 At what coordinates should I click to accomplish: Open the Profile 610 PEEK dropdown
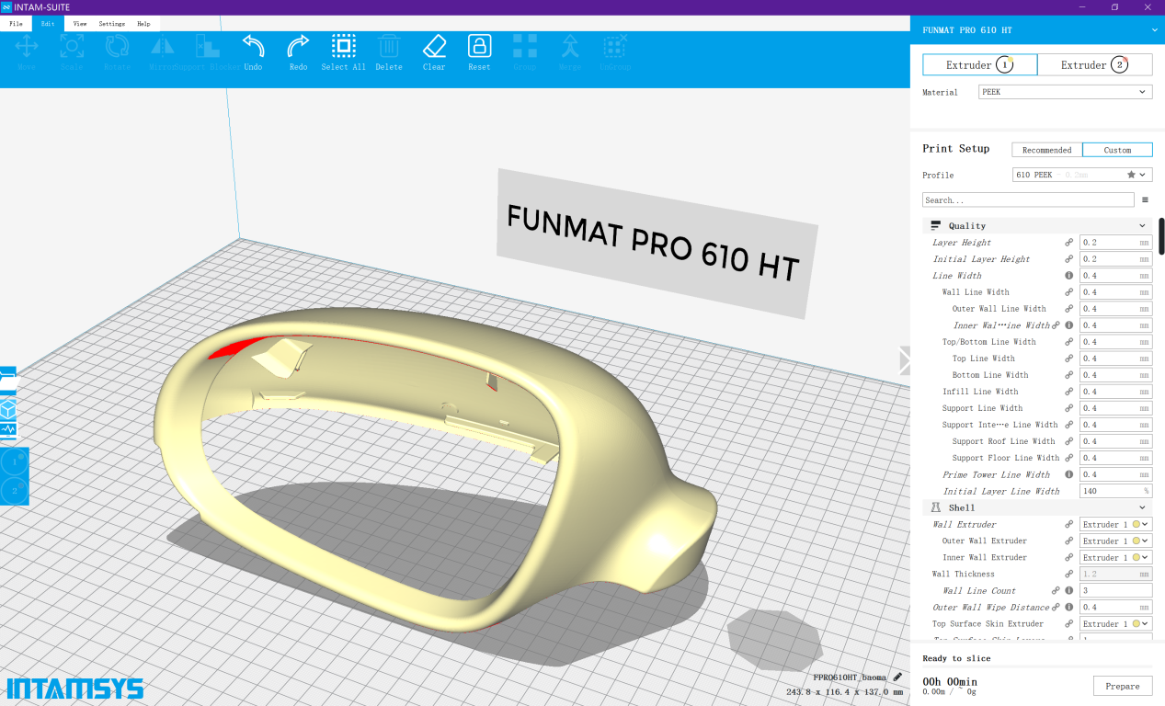point(1082,175)
